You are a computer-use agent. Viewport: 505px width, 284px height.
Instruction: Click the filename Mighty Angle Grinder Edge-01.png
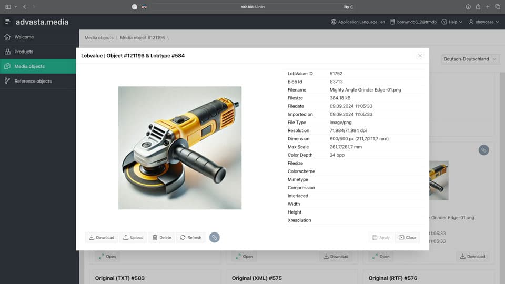point(365,90)
